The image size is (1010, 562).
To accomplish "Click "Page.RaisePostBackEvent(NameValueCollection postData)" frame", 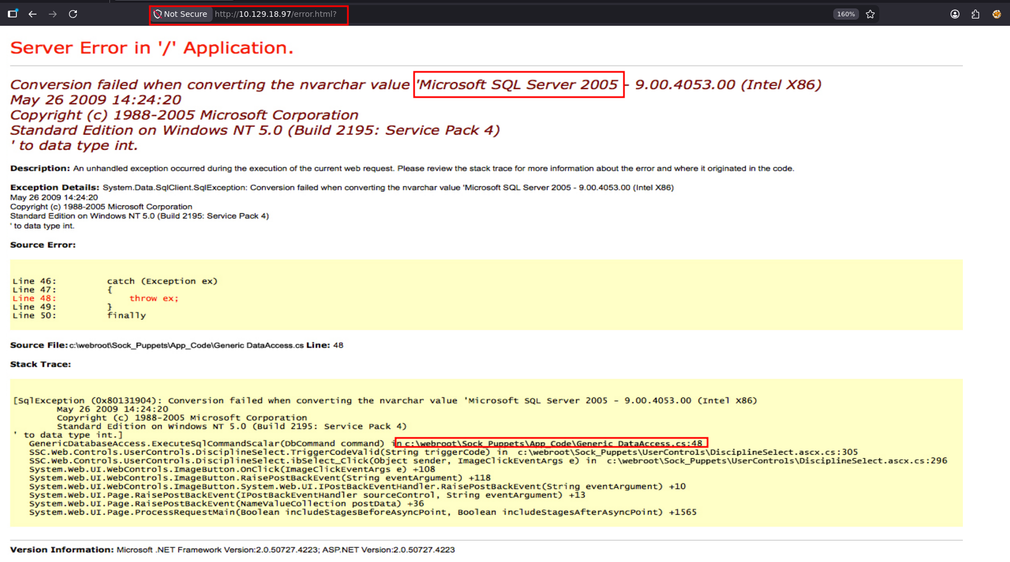I will pyautogui.click(x=227, y=504).
